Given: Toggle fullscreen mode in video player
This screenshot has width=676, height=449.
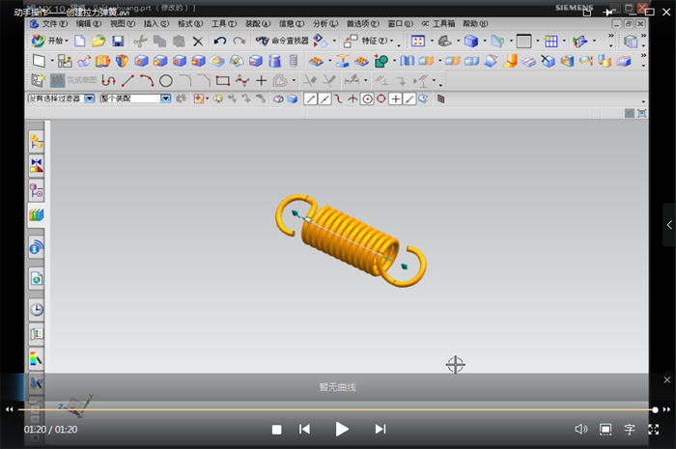Looking at the screenshot, I should point(655,429).
